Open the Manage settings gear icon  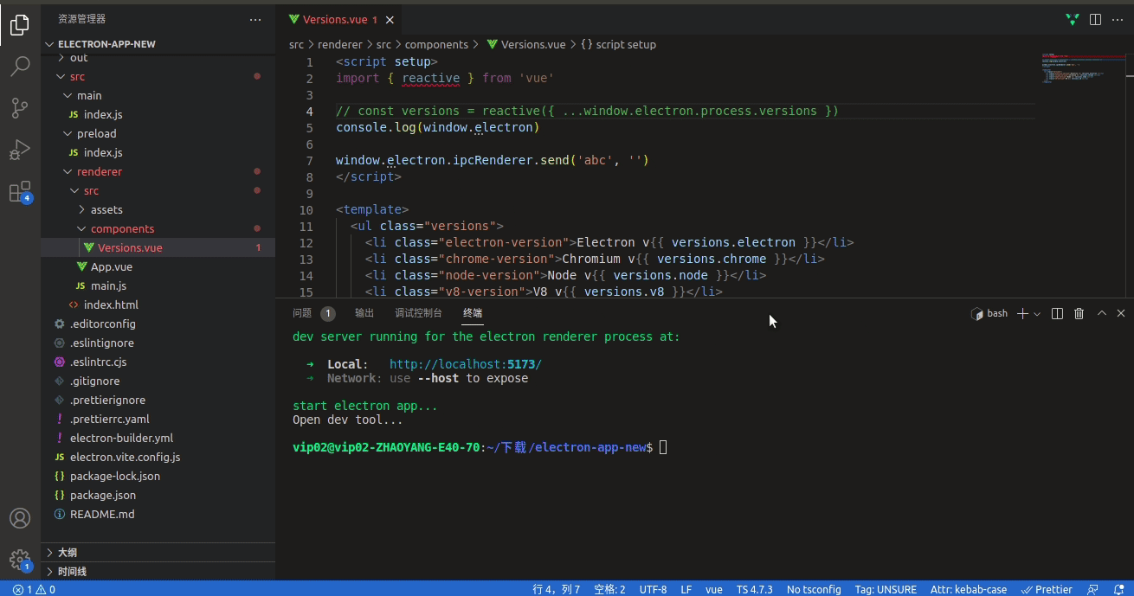(x=20, y=558)
